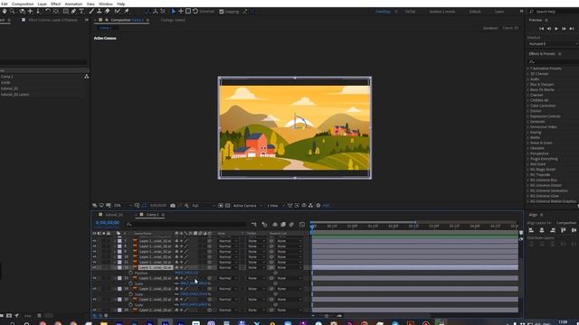
Task: Click the draft 3D icon in timeline header
Action: coord(264,225)
